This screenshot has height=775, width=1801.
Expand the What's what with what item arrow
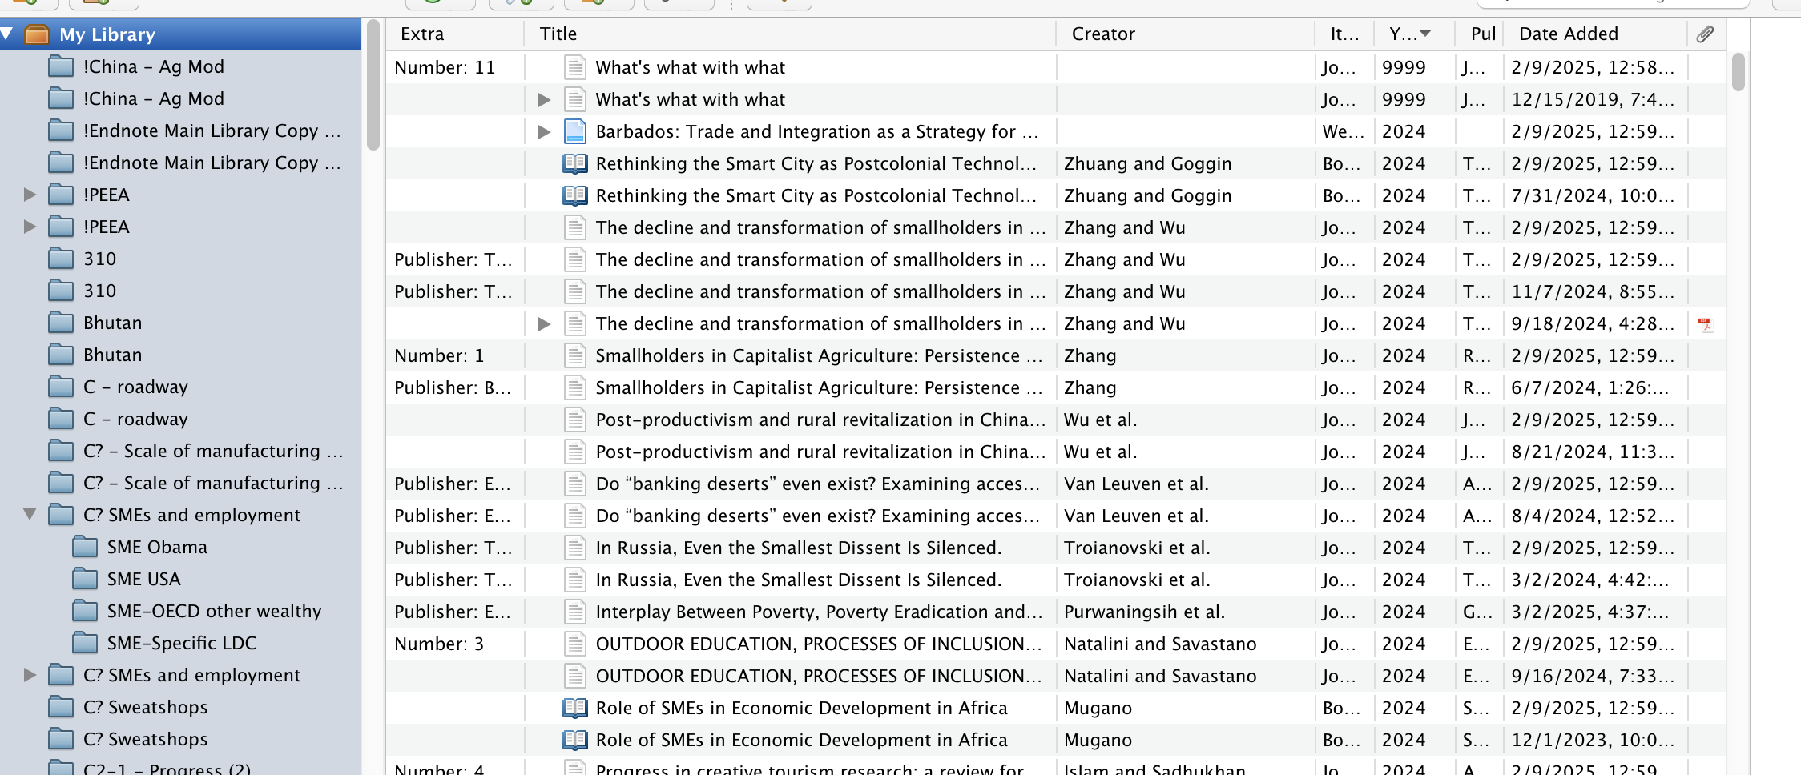click(x=544, y=99)
